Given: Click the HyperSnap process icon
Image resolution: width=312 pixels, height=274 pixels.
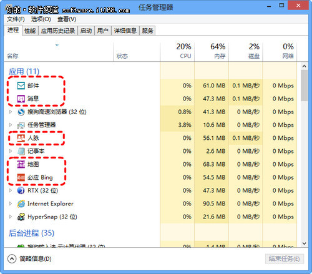Looking at the screenshot, I should coord(21,217).
